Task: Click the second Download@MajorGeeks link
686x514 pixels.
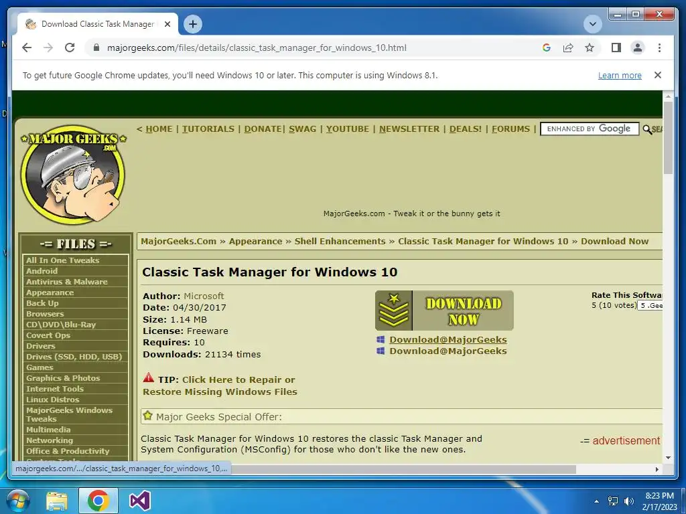Action: 448,351
